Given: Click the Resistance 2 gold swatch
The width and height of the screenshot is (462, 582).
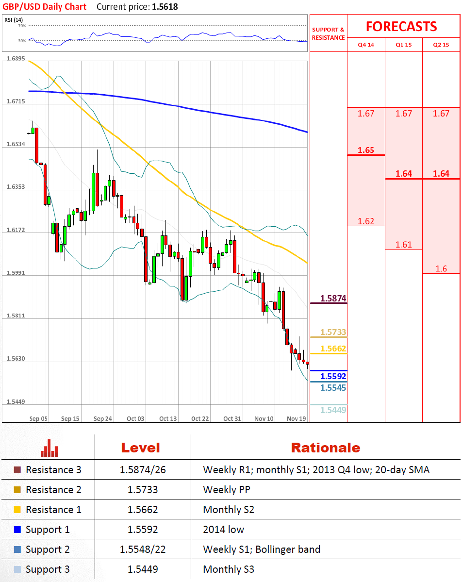Looking at the screenshot, I should (x=17, y=490).
